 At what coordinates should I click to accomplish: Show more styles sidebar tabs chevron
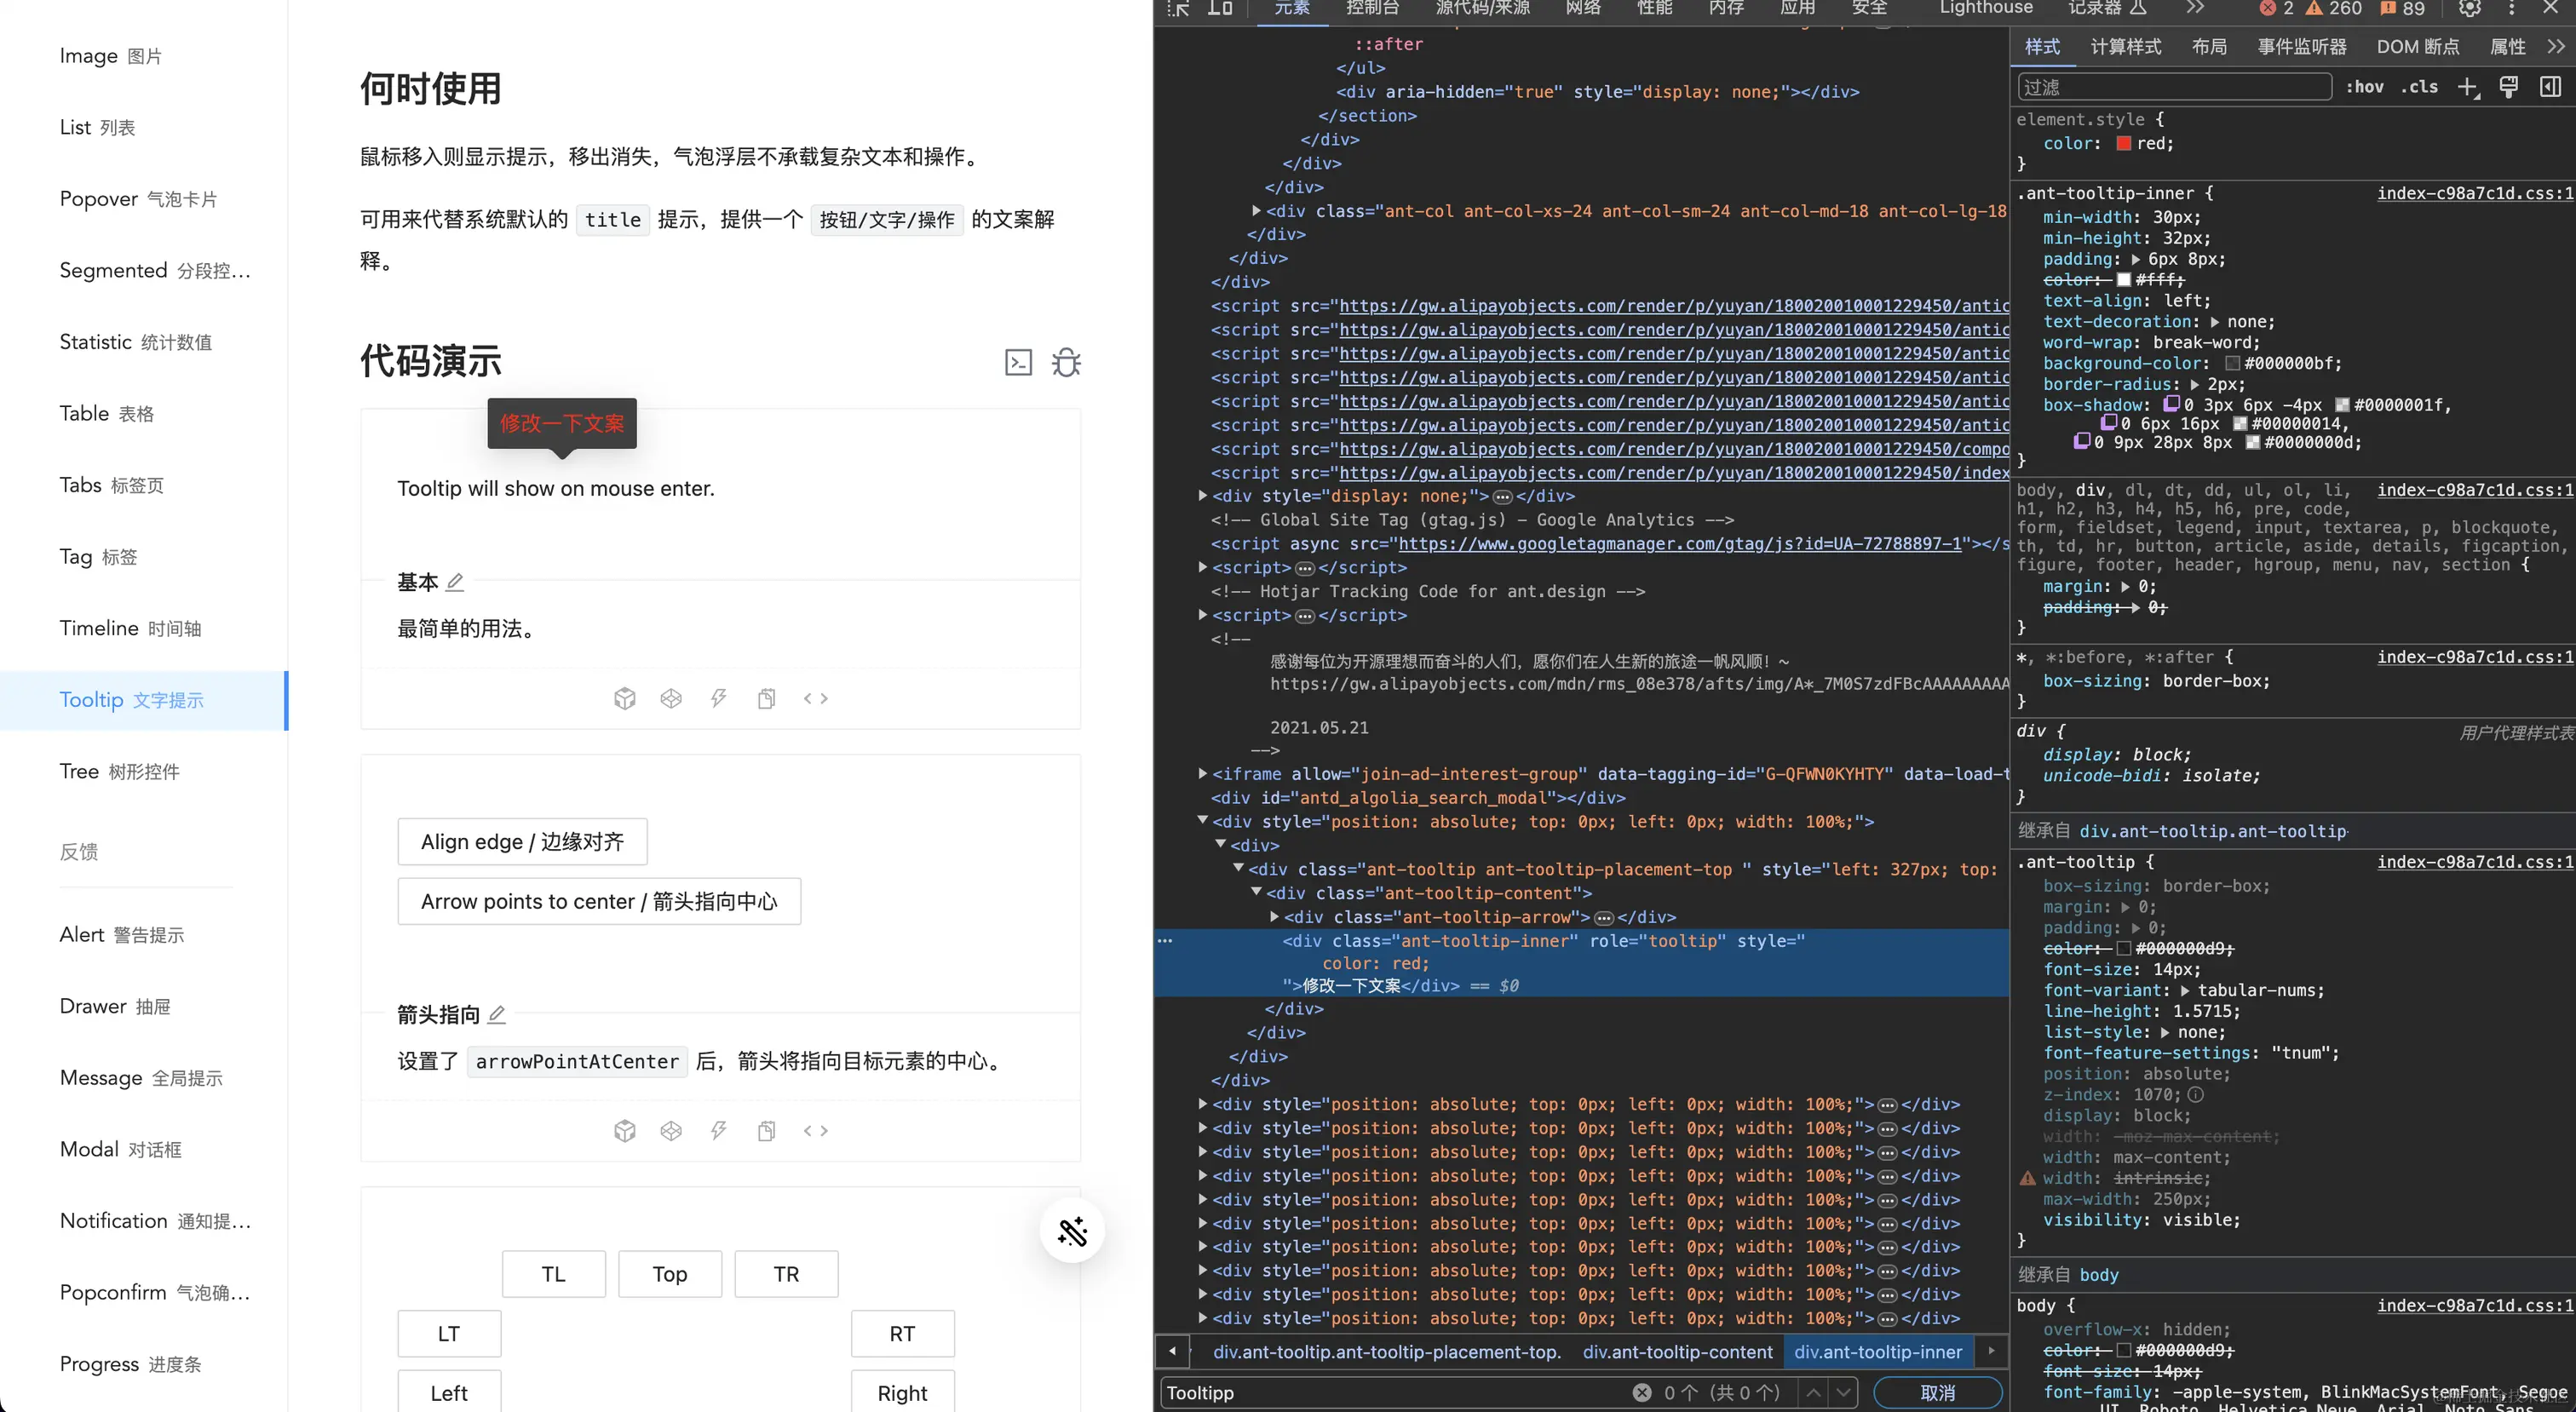(x=2555, y=47)
